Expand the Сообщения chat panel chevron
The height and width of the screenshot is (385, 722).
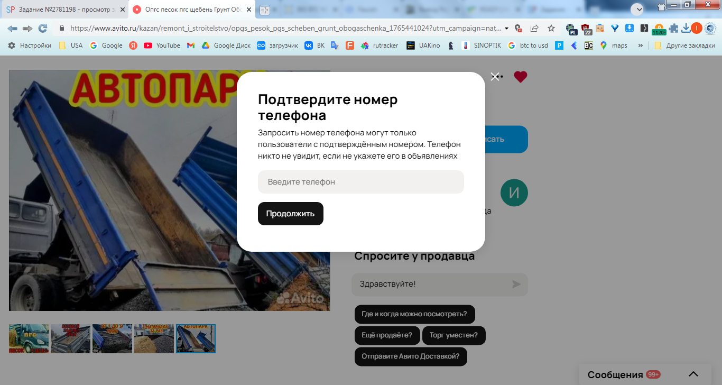(693, 374)
